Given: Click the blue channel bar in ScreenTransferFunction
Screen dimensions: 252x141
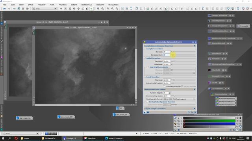Looking at the screenshot, I should pos(209,124).
